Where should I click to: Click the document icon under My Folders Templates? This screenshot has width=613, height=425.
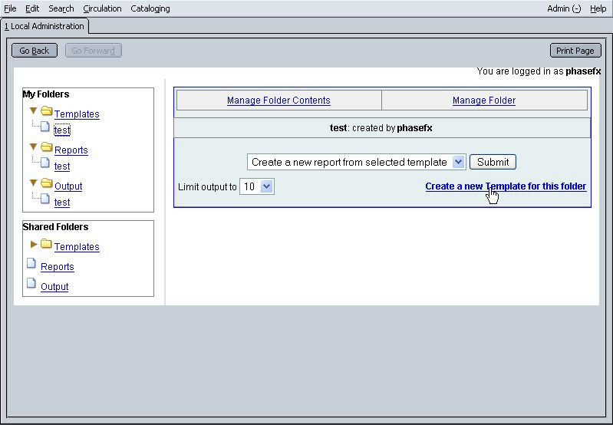[45, 127]
